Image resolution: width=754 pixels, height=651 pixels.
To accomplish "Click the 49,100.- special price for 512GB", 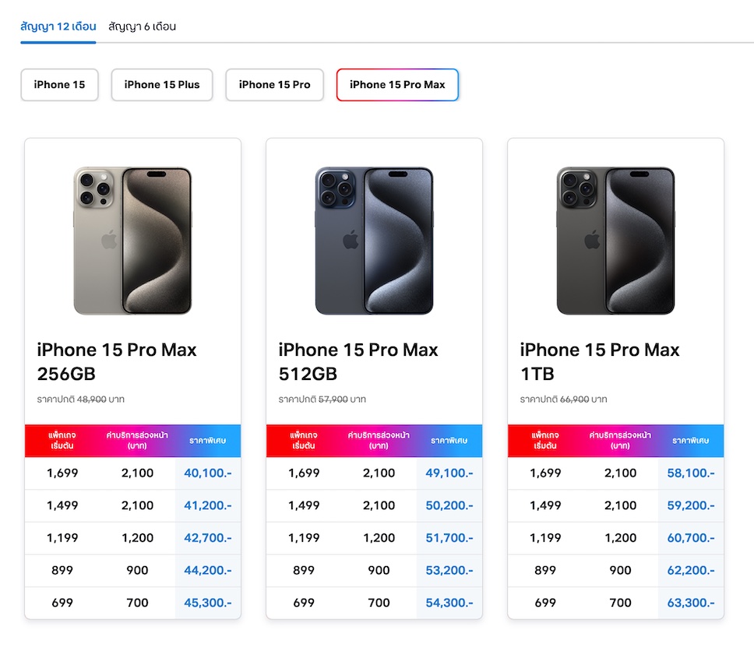I will click(x=449, y=473).
